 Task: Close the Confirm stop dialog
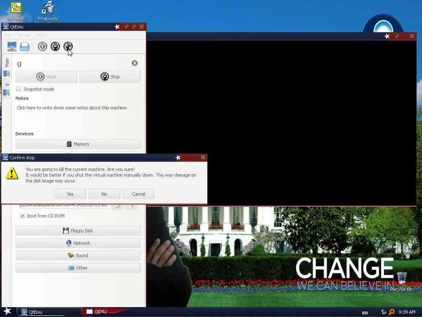pyautogui.click(x=203, y=157)
